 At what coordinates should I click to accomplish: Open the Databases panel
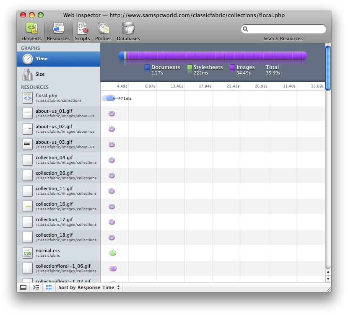point(128,32)
